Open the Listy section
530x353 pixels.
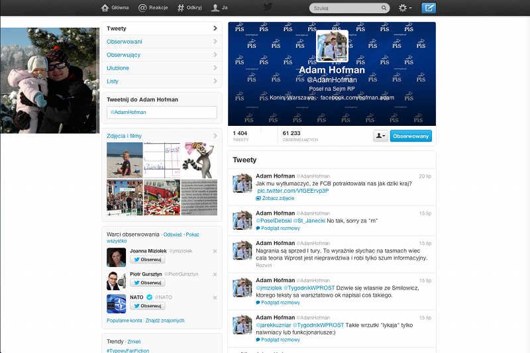[162, 81]
